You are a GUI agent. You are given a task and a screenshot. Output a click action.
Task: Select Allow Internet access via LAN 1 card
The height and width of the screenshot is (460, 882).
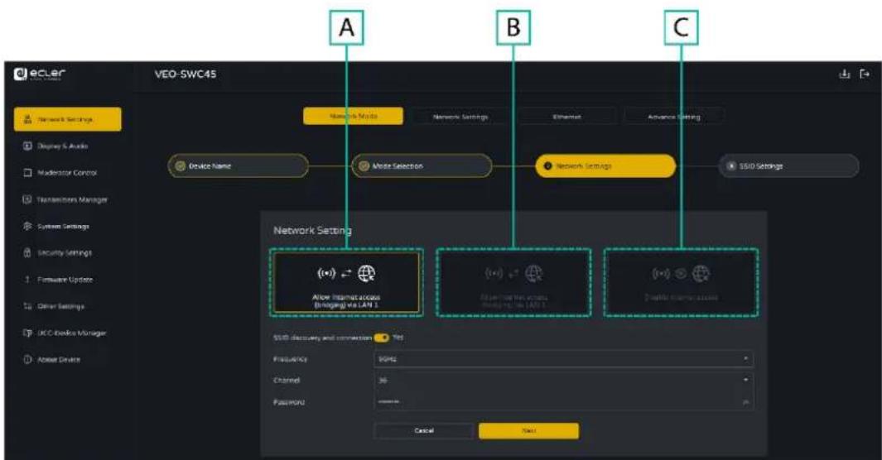click(346, 282)
